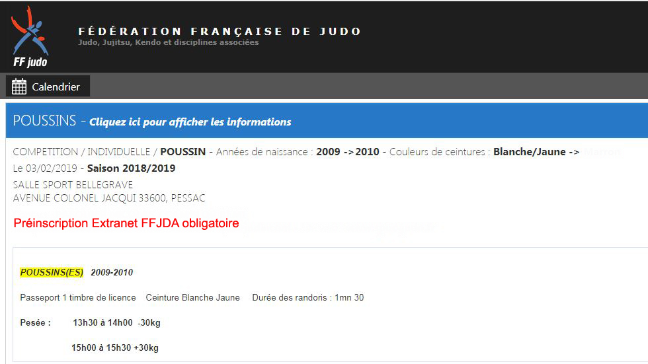This screenshot has height=364, width=648.
Task: Click the red 'Préinscription Extranet FFJDA obligatoire' notice
Action: pyautogui.click(x=126, y=223)
